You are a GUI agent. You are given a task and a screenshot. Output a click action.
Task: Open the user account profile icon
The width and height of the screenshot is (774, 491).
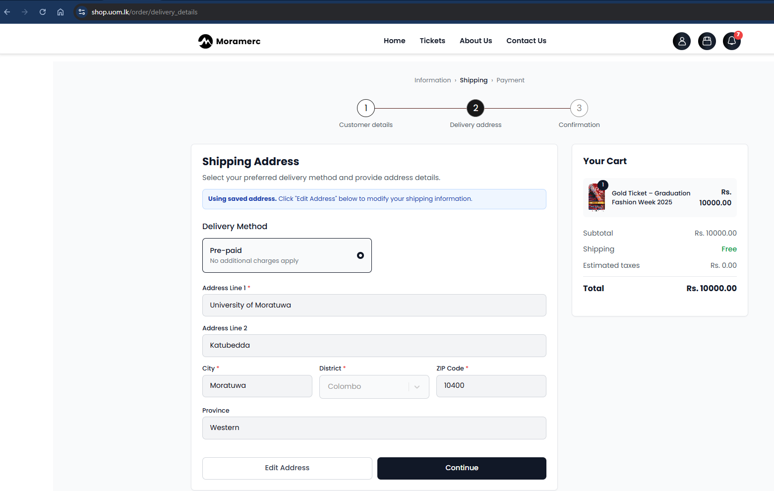[682, 41]
